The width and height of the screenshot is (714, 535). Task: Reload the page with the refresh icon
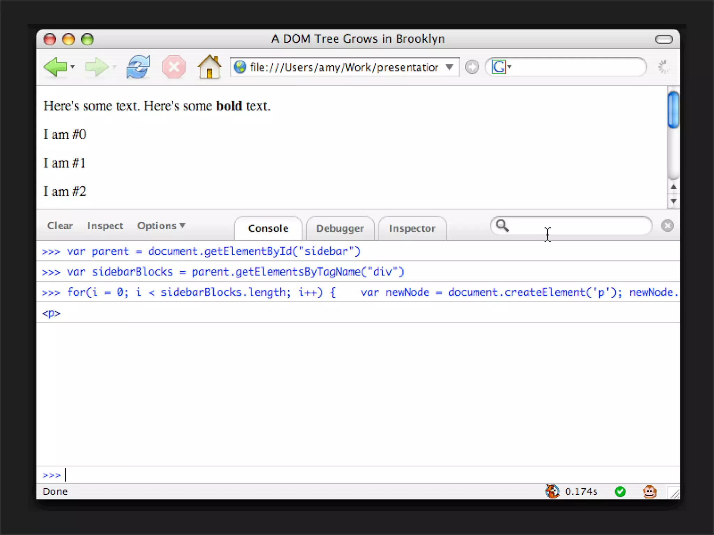click(138, 67)
